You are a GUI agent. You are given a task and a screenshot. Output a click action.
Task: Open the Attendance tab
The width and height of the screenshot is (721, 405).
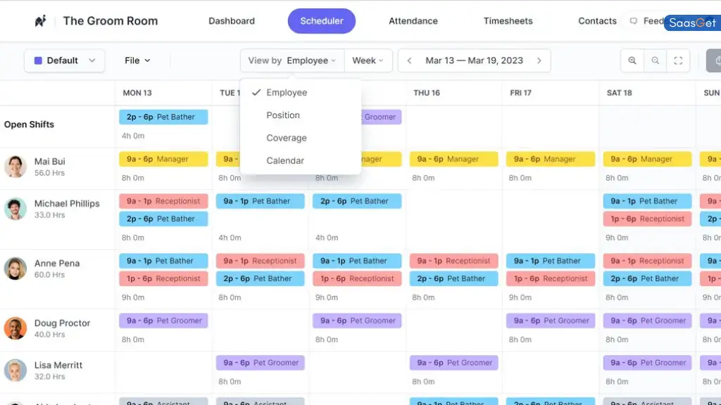(413, 21)
